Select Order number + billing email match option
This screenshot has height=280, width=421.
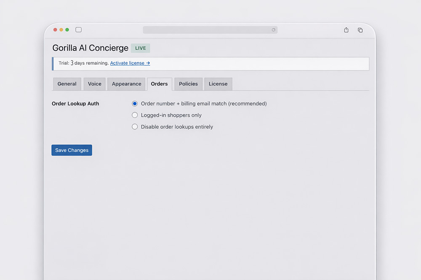(x=135, y=104)
